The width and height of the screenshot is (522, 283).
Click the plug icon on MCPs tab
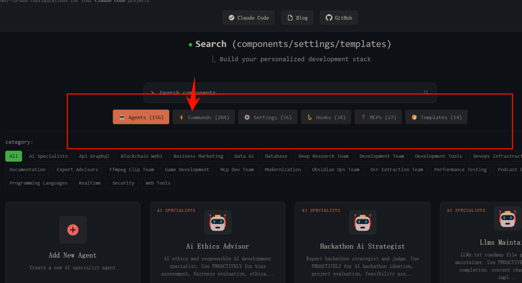click(x=363, y=118)
